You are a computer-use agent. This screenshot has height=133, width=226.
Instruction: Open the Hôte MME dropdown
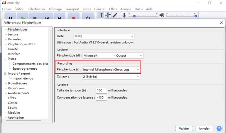tap(104, 36)
